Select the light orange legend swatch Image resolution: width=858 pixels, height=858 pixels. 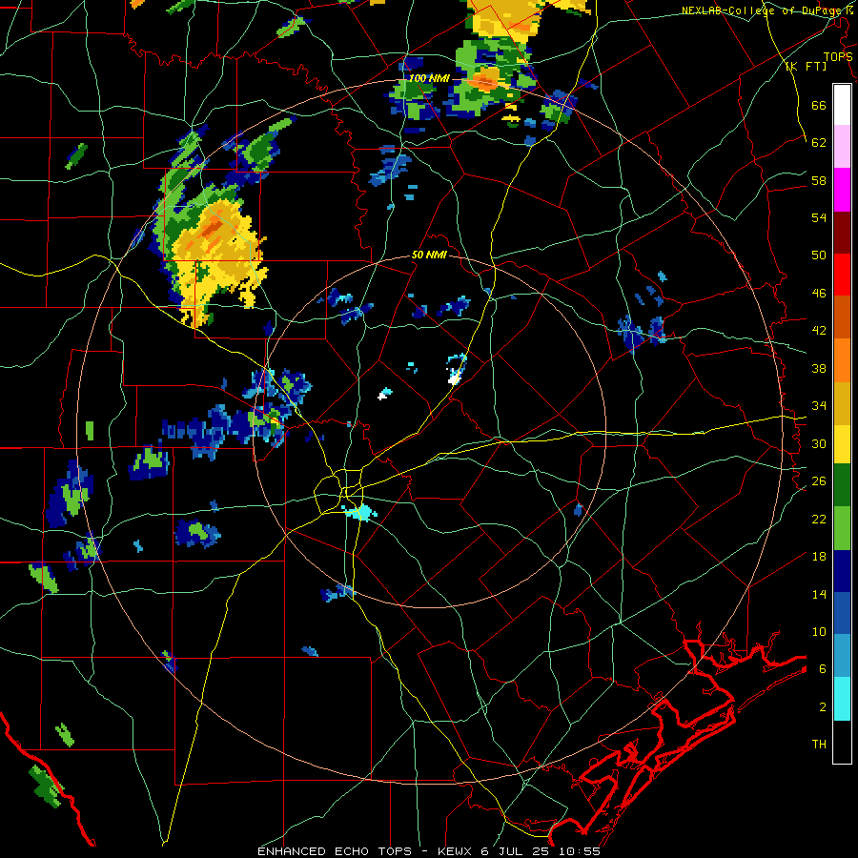(x=842, y=360)
